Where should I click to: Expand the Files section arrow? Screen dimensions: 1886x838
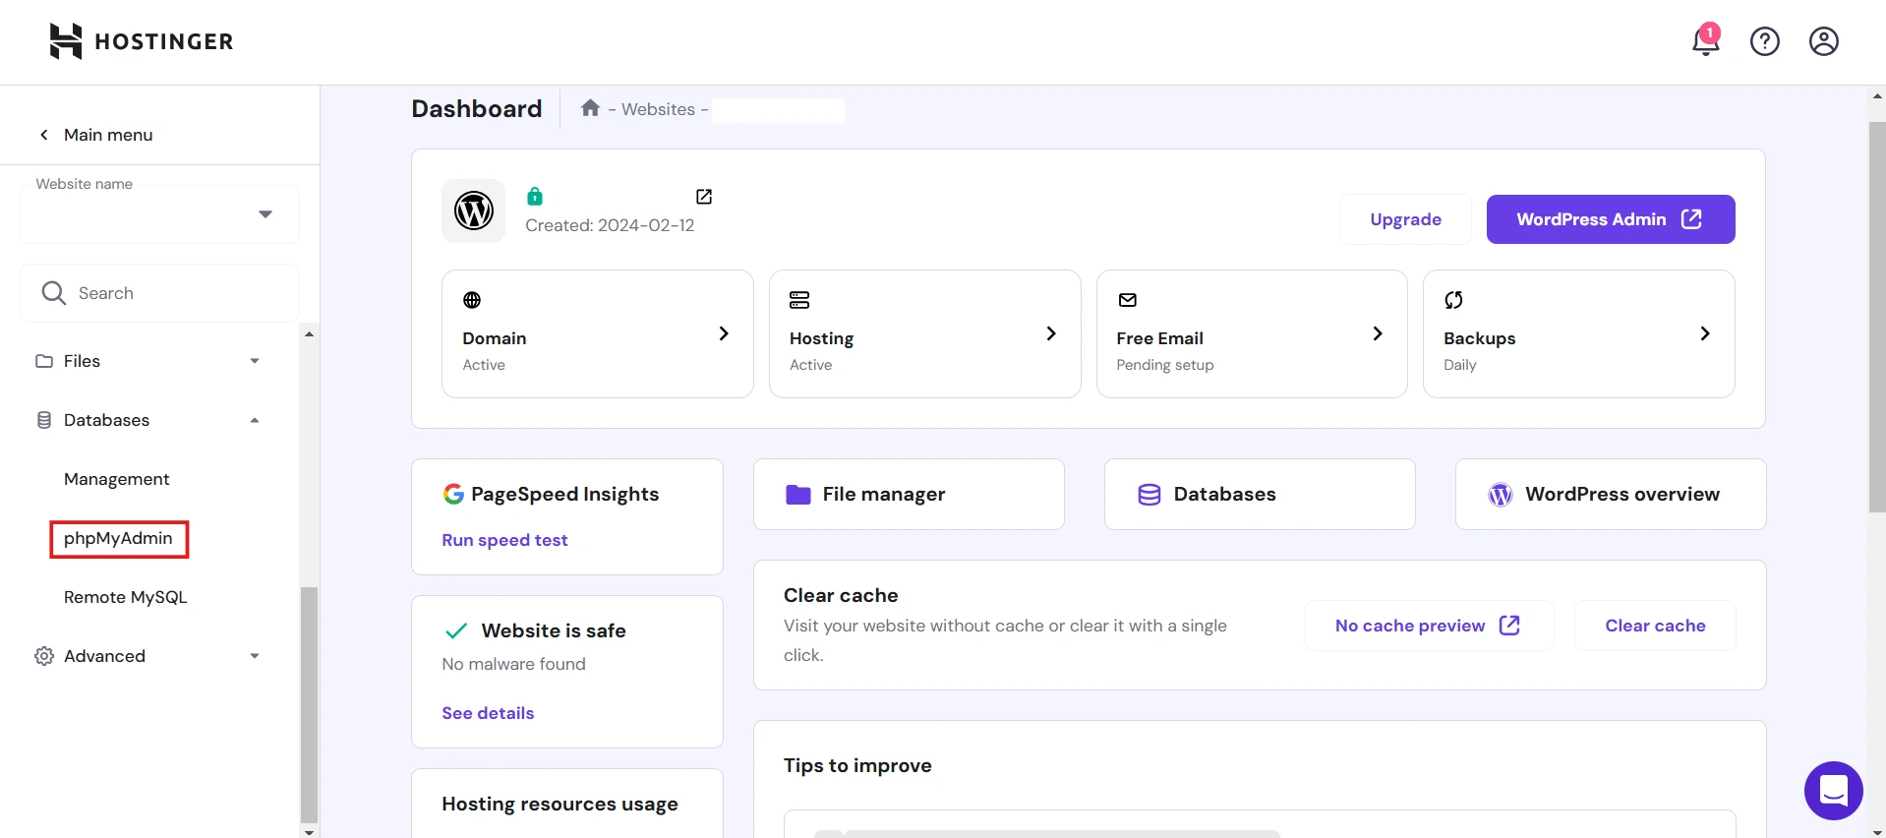[x=255, y=361]
